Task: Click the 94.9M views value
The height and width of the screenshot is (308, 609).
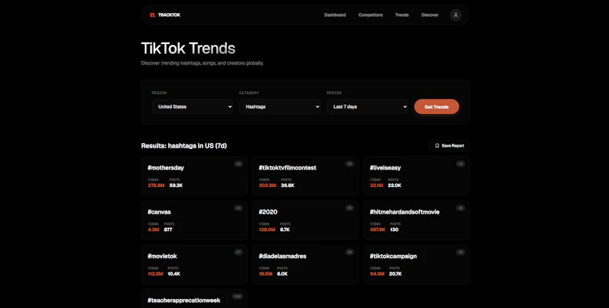Action: point(377,274)
